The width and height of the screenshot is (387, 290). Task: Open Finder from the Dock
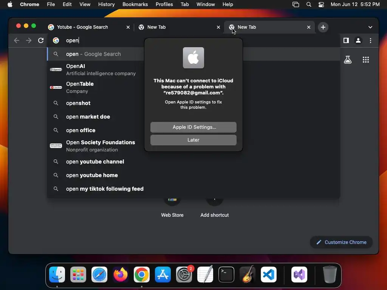coord(57,275)
